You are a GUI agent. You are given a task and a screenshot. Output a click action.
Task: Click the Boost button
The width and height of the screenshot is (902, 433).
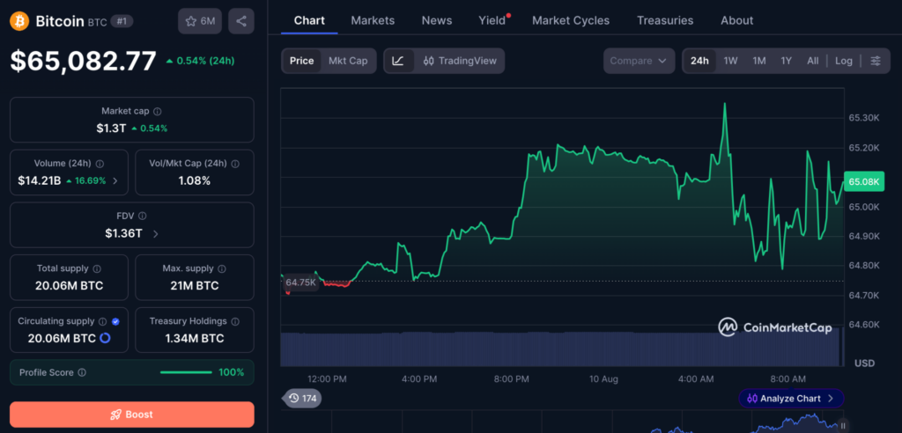[x=132, y=415]
